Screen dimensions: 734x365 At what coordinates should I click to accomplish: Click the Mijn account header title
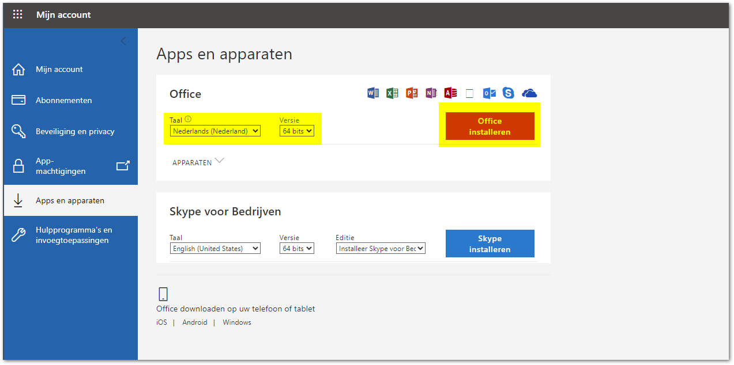(x=63, y=15)
